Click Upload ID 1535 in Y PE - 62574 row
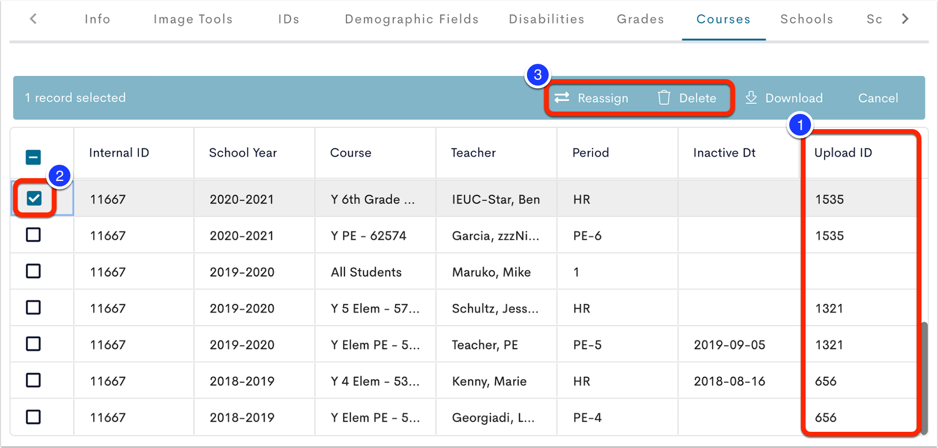The height and width of the screenshot is (448, 938). tap(830, 236)
